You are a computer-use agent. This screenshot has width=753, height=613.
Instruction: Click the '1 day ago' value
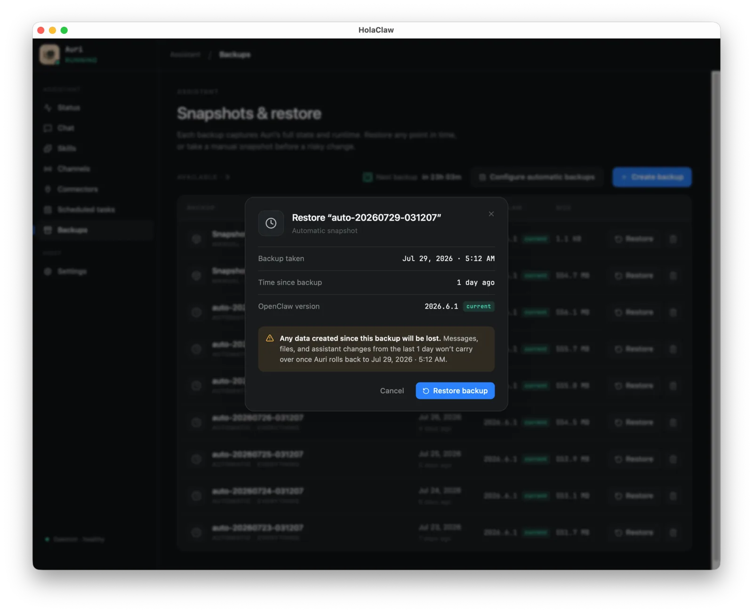475,282
